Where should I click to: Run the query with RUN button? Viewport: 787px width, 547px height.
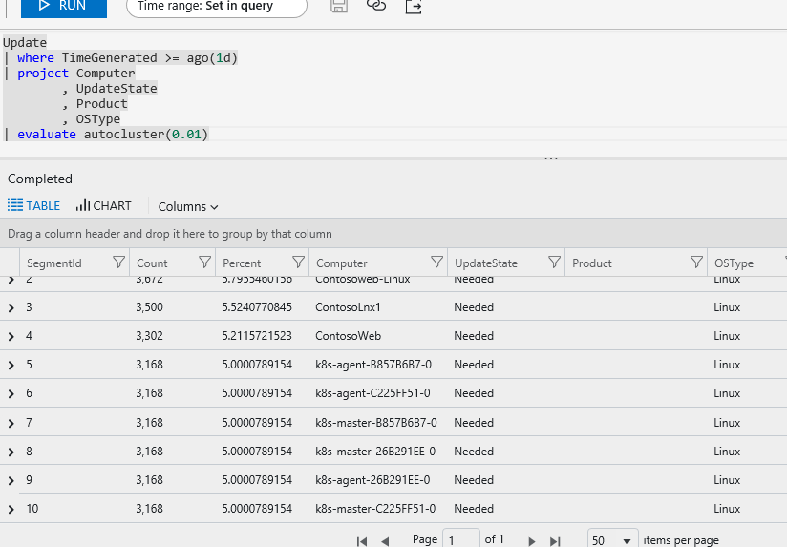(64, 7)
